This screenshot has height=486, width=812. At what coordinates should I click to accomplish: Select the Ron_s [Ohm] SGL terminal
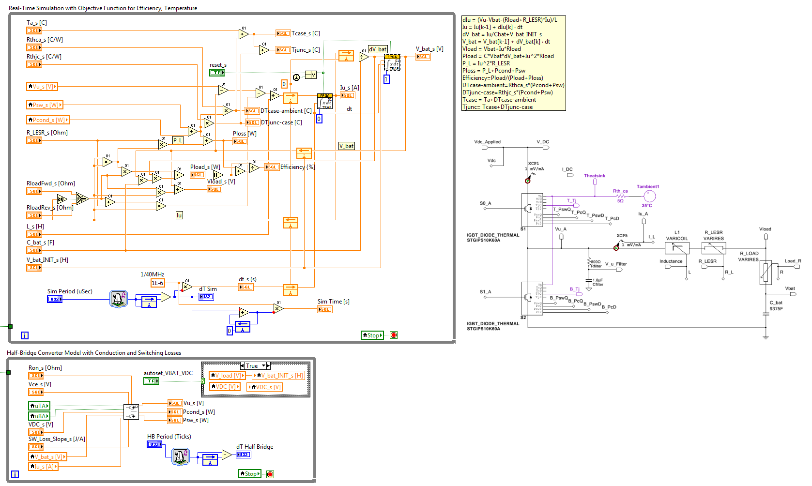pyautogui.click(x=36, y=376)
